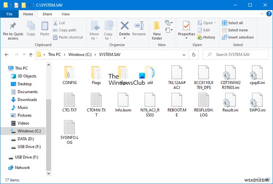Viewport: 273px width, 184px height.
Task: Click Paste shortcut in the ribbon
Action: pyautogui.click(x=68, y=37)
